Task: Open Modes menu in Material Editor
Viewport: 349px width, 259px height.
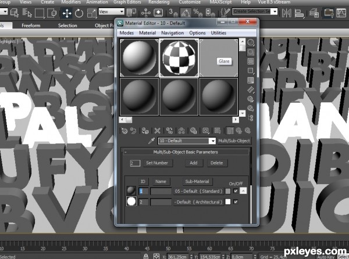Action: pyautogui.click(x=127, y=33)
